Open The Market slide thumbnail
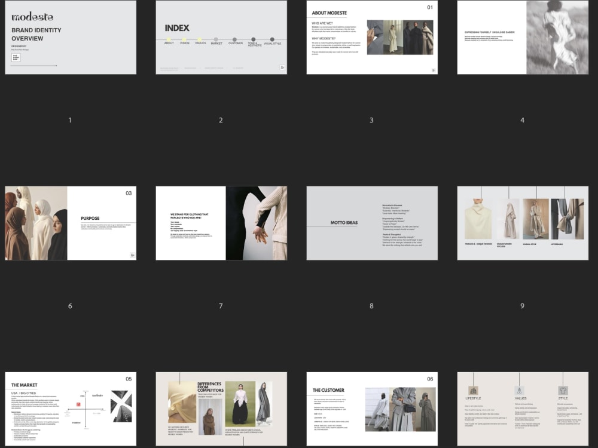Viewport: 598px width, 448px height. 71,409
